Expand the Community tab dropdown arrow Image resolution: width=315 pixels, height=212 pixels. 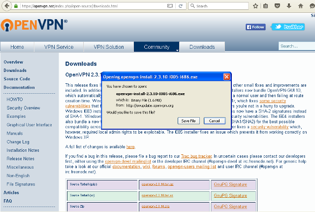177,50
